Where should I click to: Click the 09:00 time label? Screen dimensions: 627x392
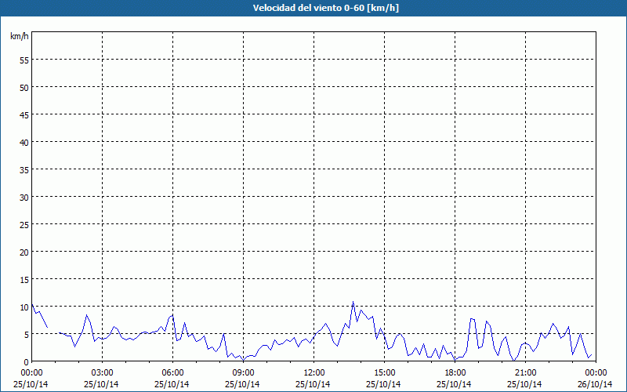point(243,373)
